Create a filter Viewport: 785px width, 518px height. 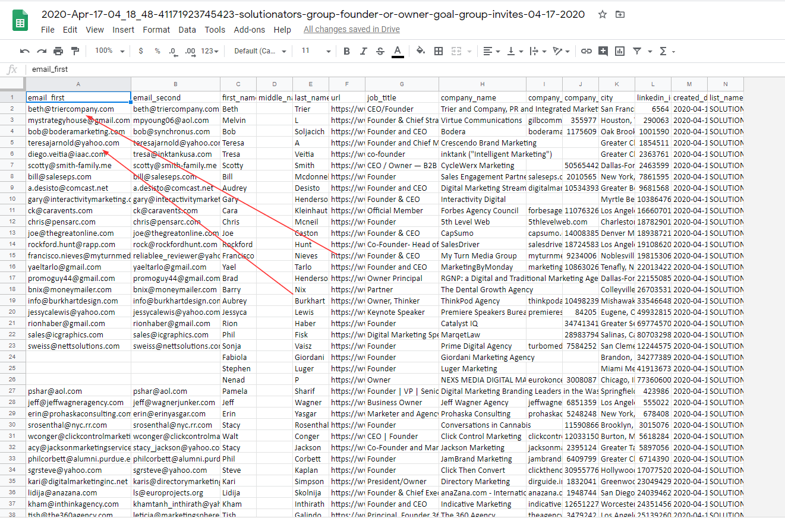click(637, 51)
